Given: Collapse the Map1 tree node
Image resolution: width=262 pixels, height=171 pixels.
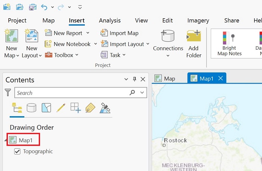Looking at the screenshot, I should point(5,140).
